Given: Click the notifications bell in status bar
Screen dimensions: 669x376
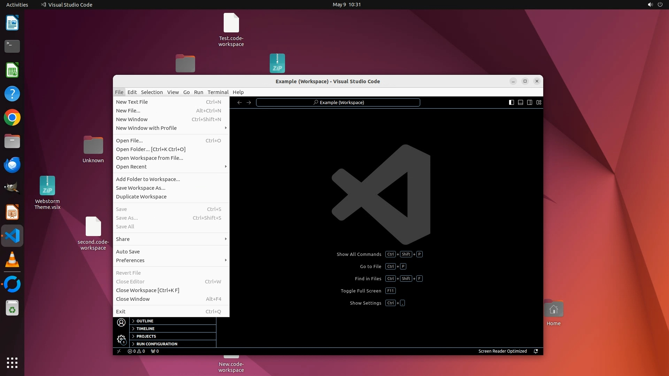Looking at the screenshot, I should pyautogui.click(x=536, y=351).
